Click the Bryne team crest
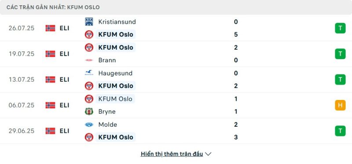 pyautogui.click(x=89, y=111)
